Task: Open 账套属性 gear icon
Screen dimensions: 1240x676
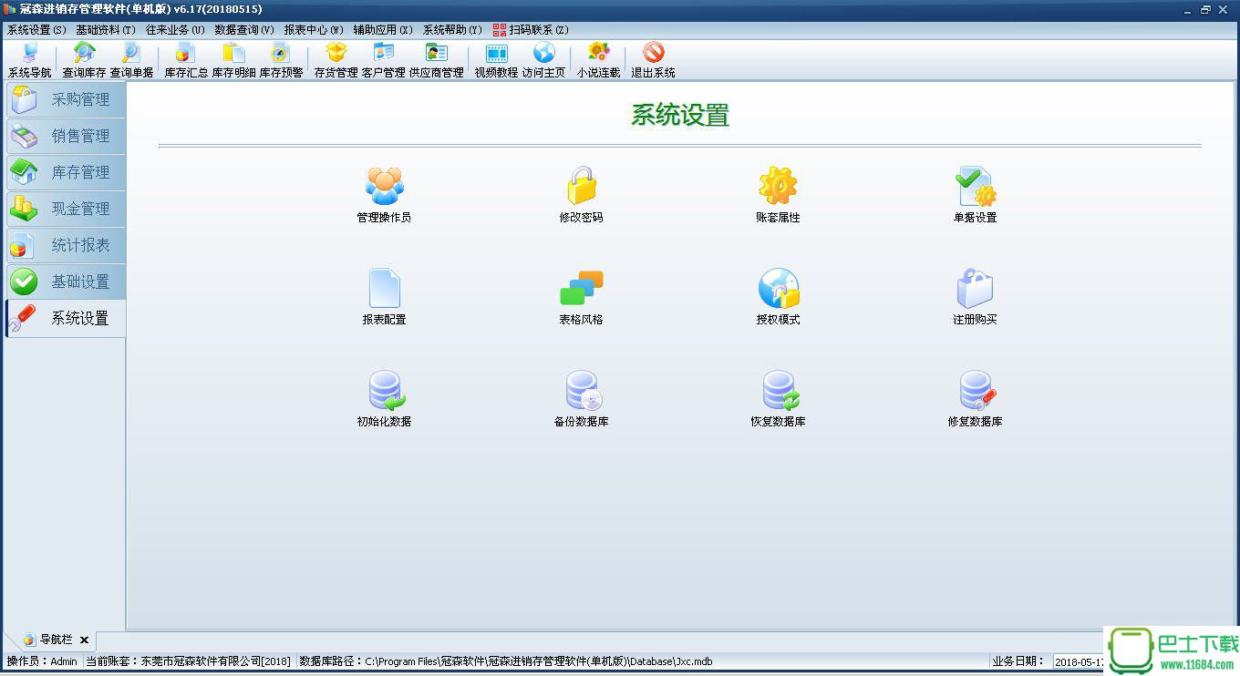Action: tap(778, 186)
